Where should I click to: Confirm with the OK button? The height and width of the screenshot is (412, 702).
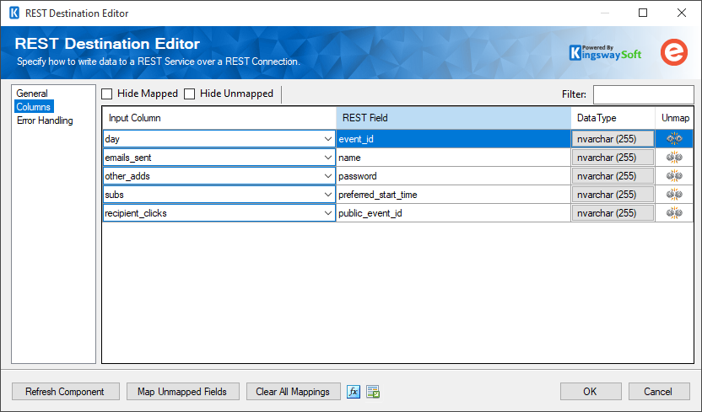point(591,392)
